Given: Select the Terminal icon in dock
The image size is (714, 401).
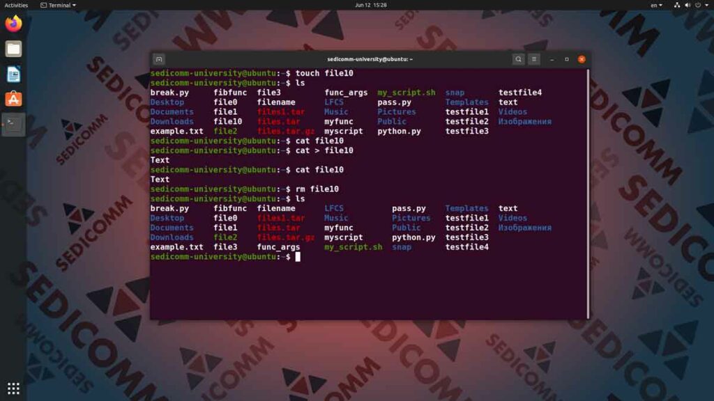Looking at the screenshot, I should (x=13, y=124).
